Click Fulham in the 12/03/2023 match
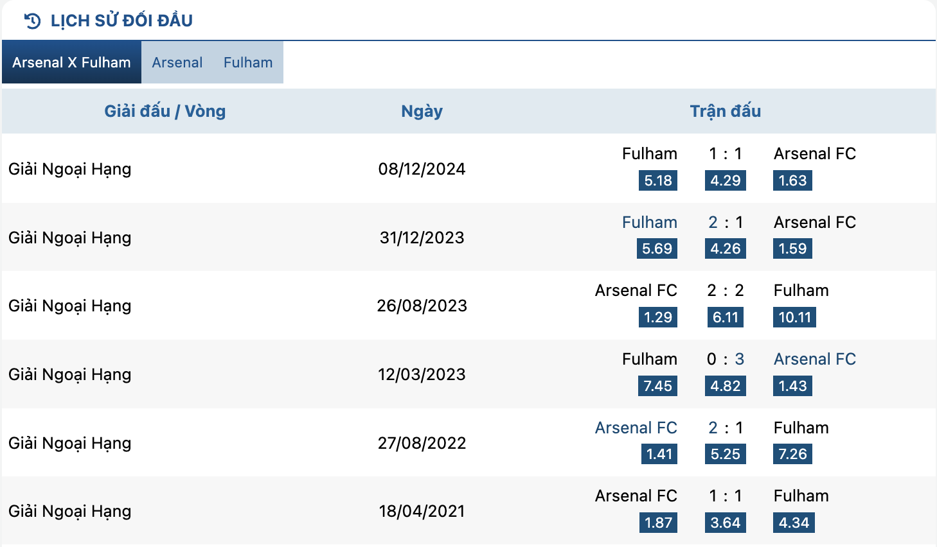Viewport: 937px width, 547px height. 650,359
